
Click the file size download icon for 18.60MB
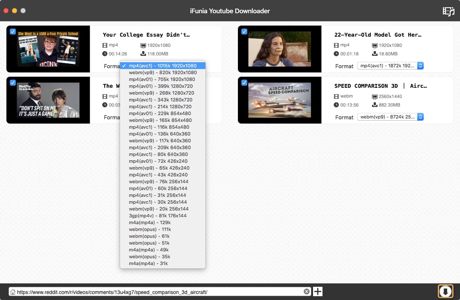[375, 54]
